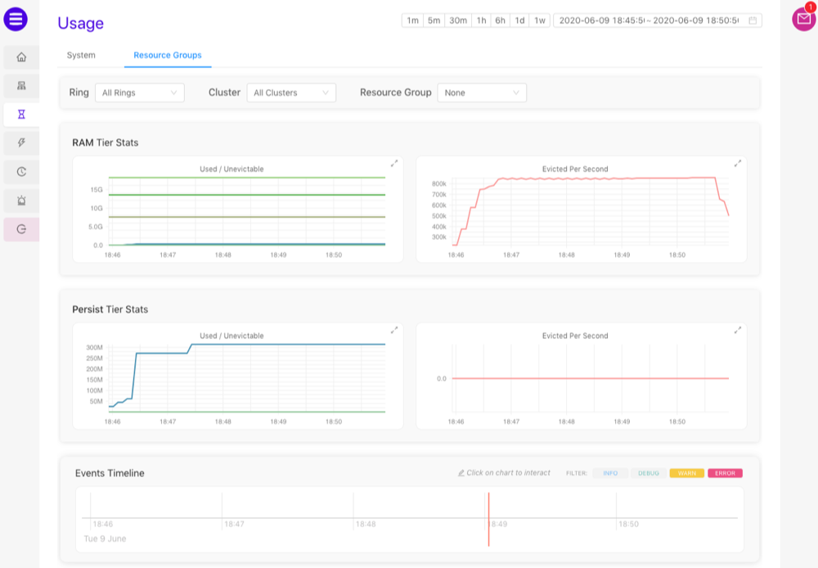Open the Ring dropdown showing All Rings
This screenshot has height=568, width=818.
(139, 92)
